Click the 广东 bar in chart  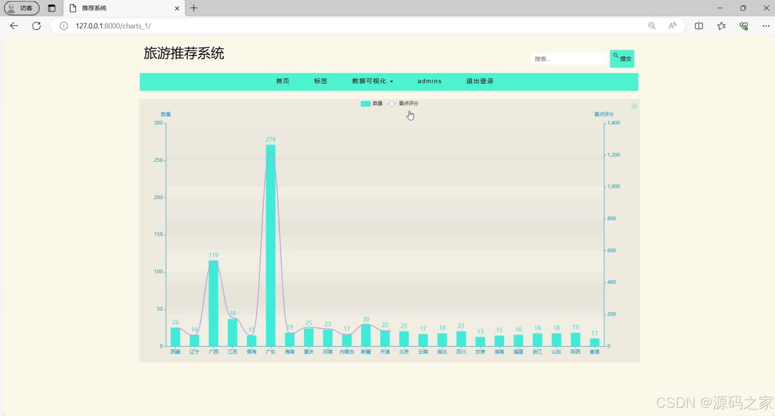[x=270, y=247]
